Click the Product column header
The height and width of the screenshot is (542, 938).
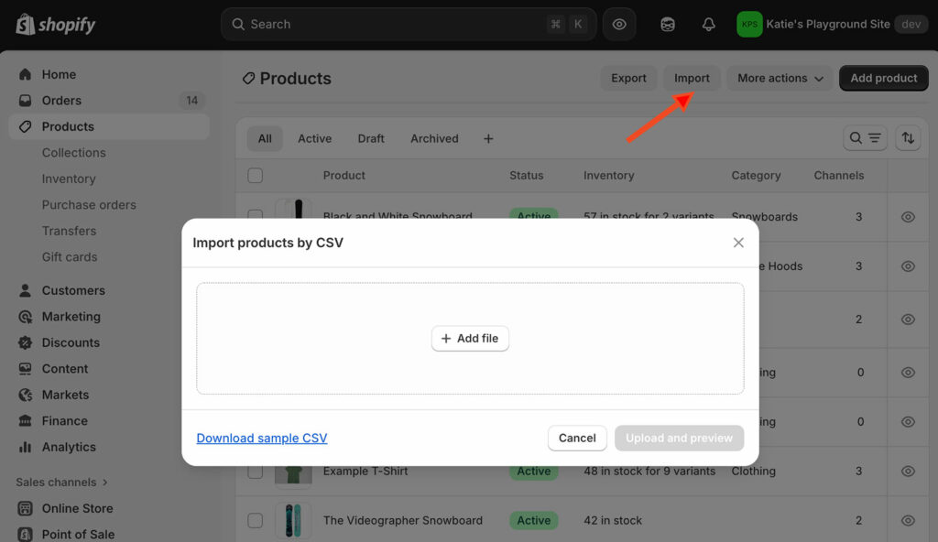tap(344, 175)
